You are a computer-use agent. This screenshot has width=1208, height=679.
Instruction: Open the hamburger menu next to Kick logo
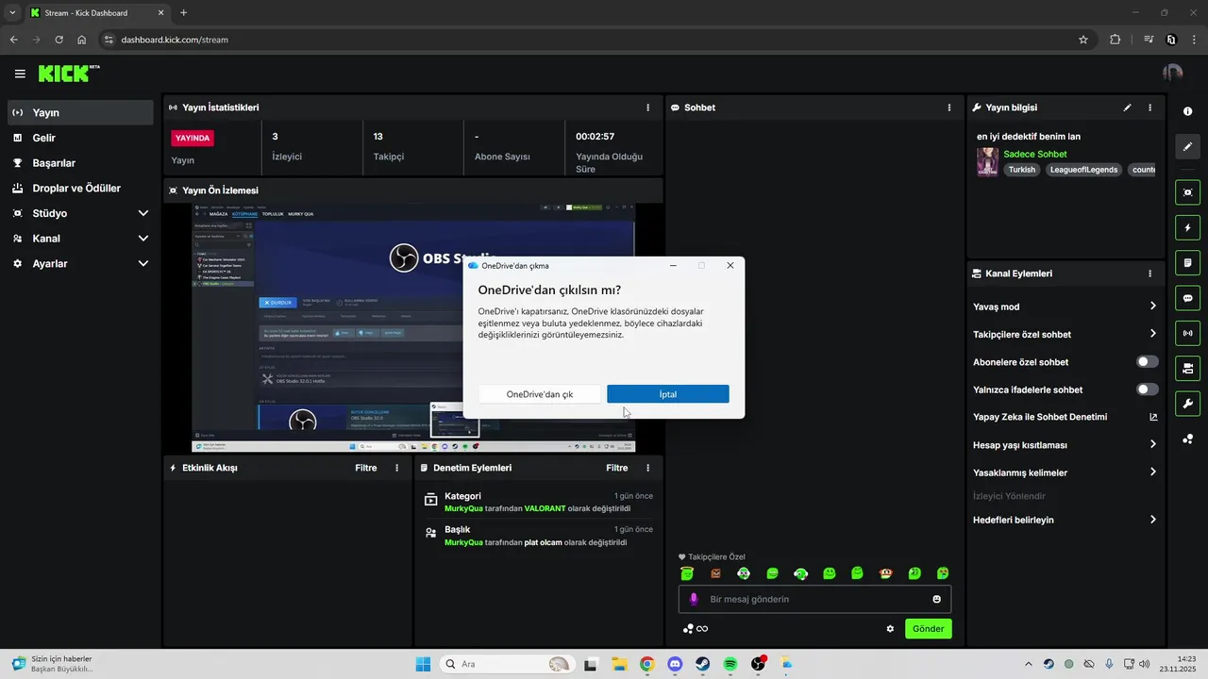tap(20, 74)
